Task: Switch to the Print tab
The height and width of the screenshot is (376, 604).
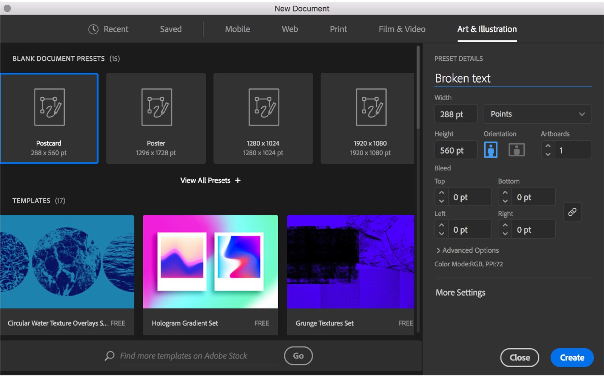Action: point(338,29)
